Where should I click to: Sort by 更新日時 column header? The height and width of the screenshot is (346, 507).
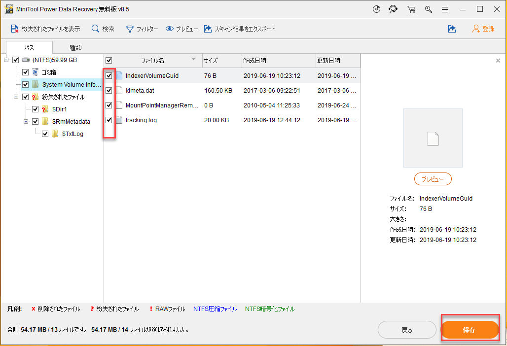(338, 61)
